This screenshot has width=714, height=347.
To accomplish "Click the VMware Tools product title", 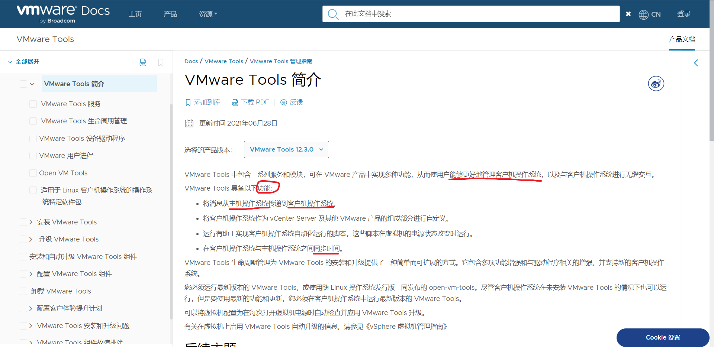I will tap(45, 39).
